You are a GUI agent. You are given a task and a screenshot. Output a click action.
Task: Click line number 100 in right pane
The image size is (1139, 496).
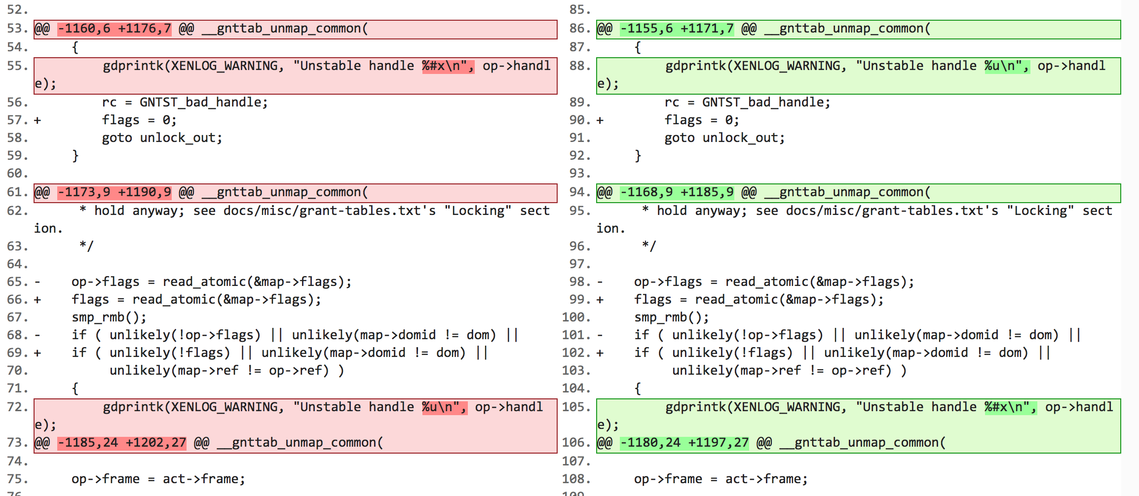point(575,318)
